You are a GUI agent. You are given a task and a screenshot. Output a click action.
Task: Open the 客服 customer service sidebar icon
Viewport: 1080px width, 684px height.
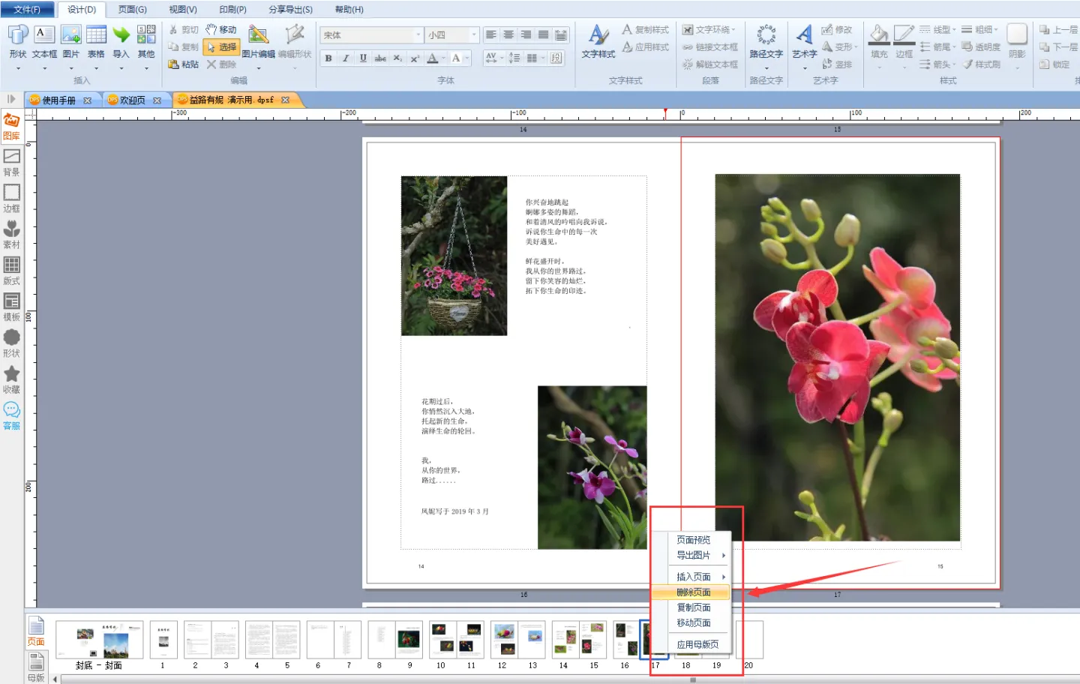pos(11,415)
